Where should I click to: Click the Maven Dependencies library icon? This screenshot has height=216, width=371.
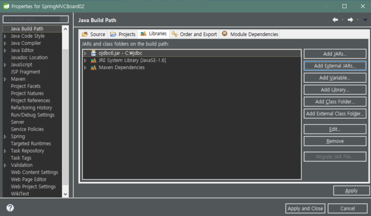point(93,68)
